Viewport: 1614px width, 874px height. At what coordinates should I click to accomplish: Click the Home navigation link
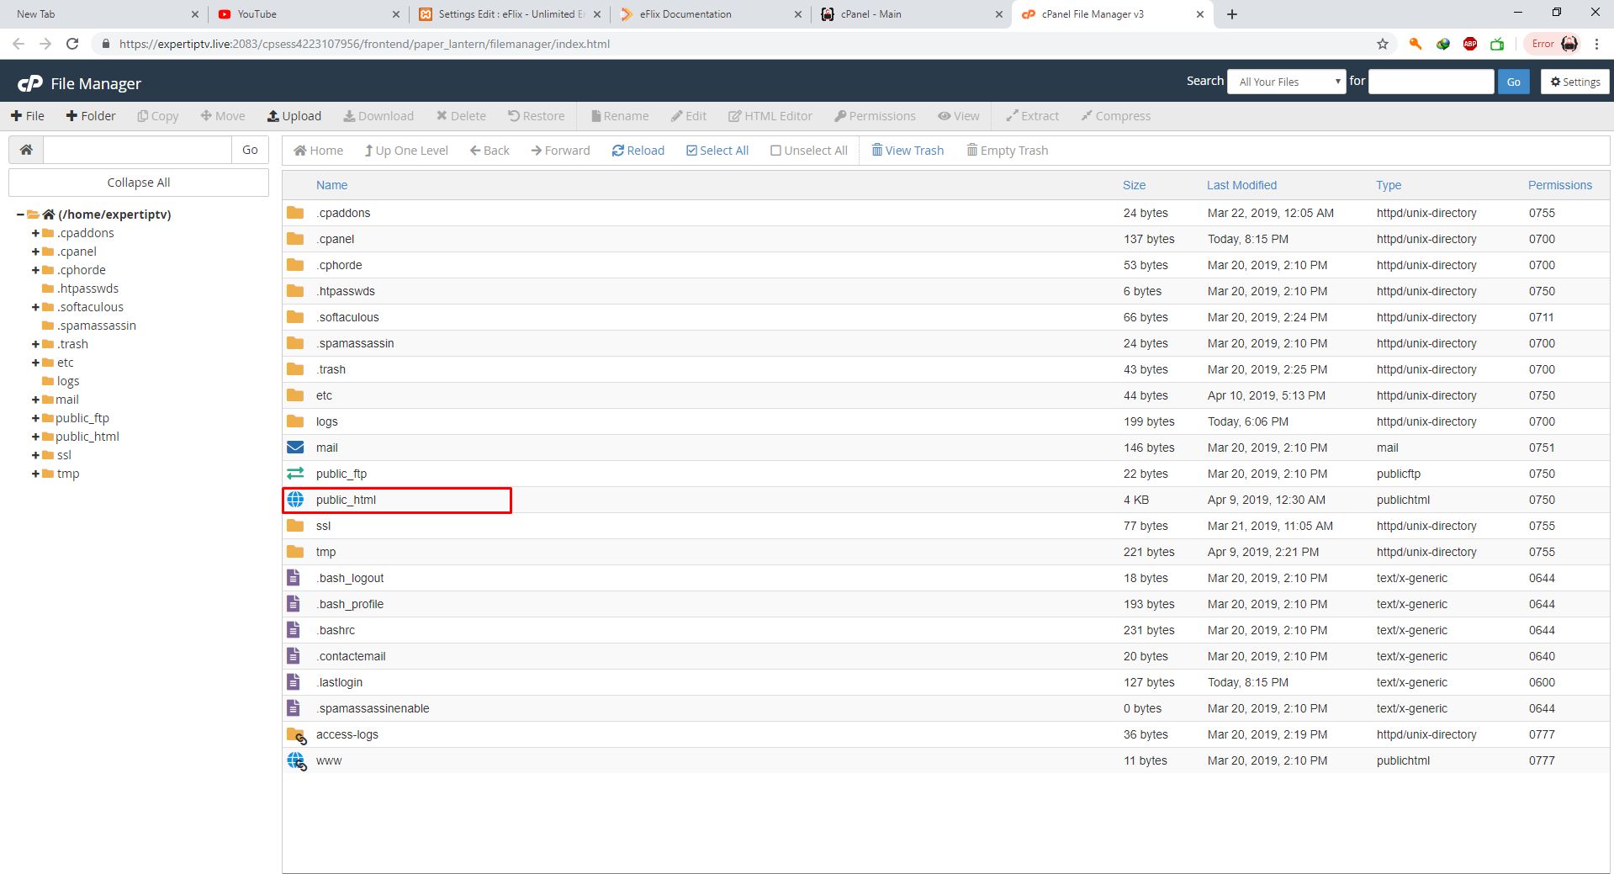click(x=318, y=151)
